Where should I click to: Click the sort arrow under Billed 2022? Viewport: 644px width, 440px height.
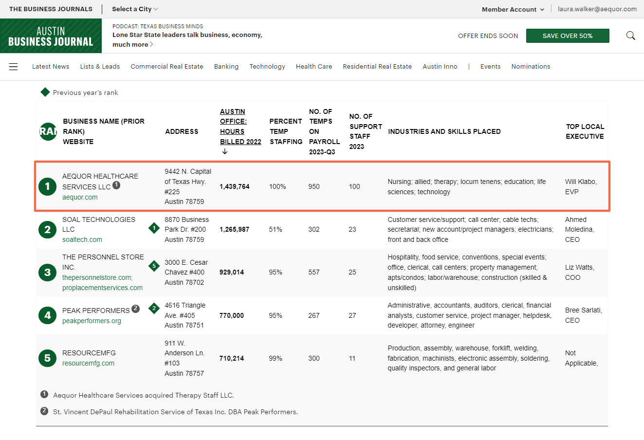pos(224,152)
